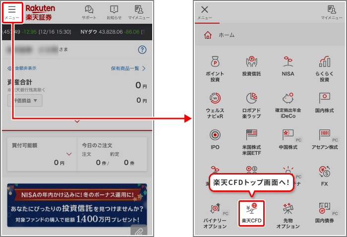
Task: Open the NISA winter bonus campaign banner
Action: coord(77,205)
